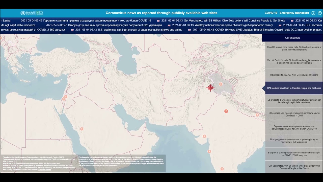Click the marker 1 in southern India
This screenshot has width=323, height=182.
coord(222,169)
